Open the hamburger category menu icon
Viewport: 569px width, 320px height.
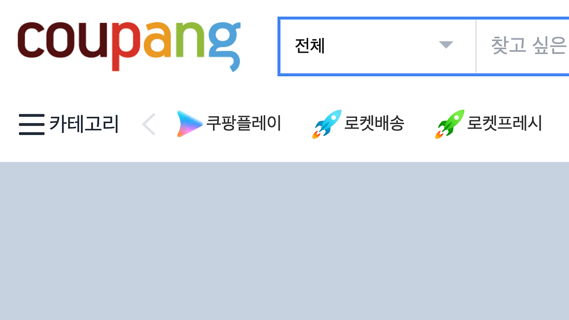(x=32, y=124)
